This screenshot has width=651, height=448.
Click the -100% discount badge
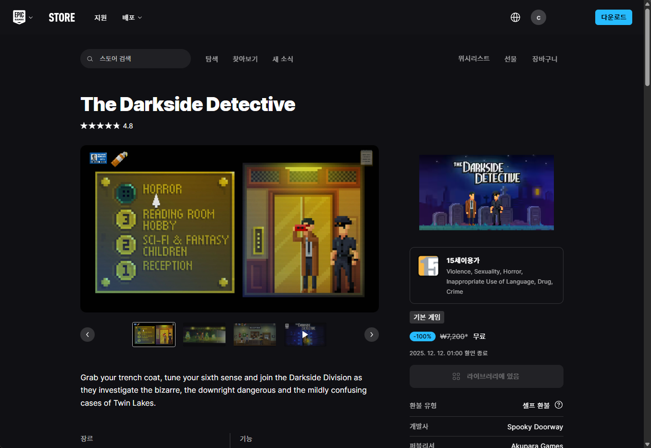coord(423,336)
